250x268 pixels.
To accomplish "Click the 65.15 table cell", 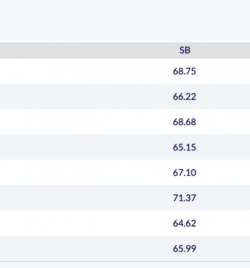I will click(184, 147).
